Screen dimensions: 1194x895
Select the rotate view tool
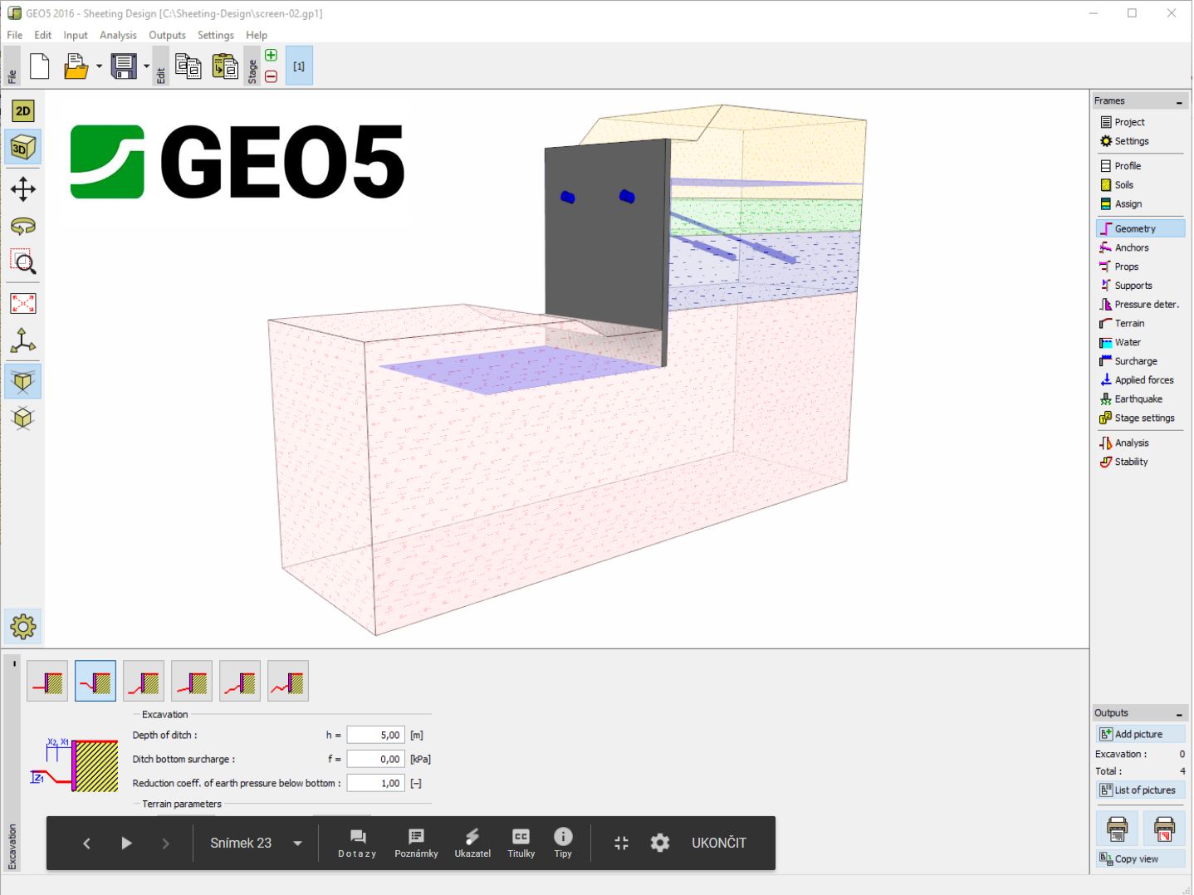22,227
